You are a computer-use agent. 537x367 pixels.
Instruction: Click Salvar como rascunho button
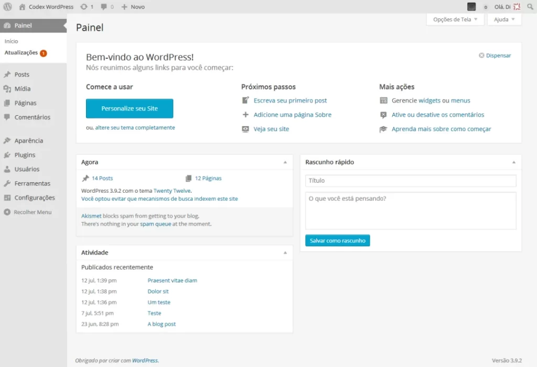point(337,240)
